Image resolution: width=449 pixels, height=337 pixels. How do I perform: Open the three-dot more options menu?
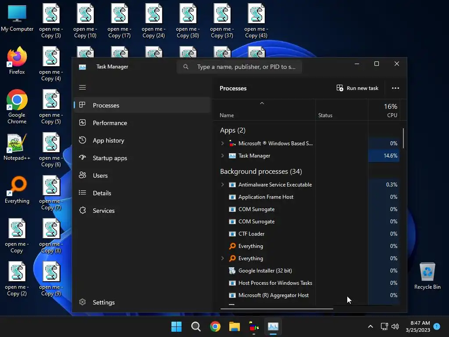click(396, 88)
